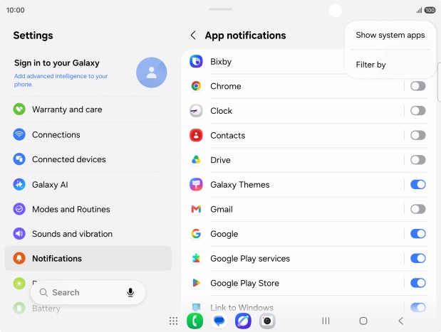This screenshot has height=332, width=441.
Task: Tap the Google Play Store icon
Action: click(196, 283)
